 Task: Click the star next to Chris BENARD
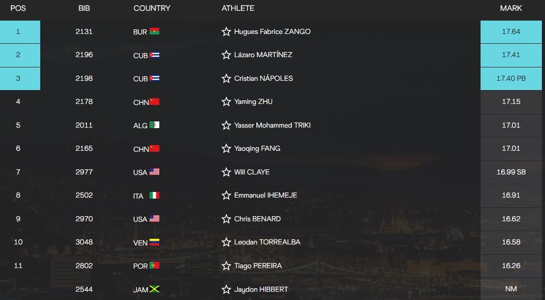pos(226,219)
